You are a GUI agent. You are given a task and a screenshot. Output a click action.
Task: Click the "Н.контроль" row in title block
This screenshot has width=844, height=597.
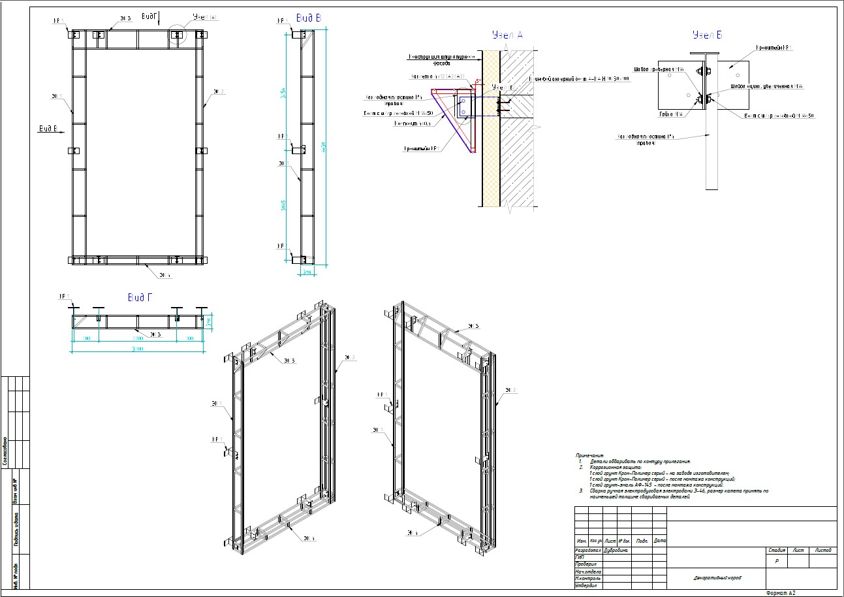pos(587,579)
